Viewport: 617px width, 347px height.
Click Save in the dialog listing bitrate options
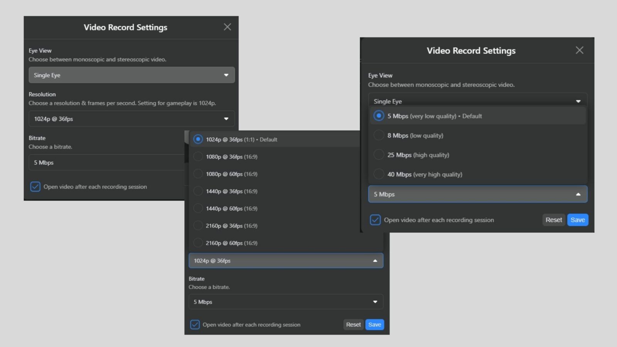coord(577,220)
